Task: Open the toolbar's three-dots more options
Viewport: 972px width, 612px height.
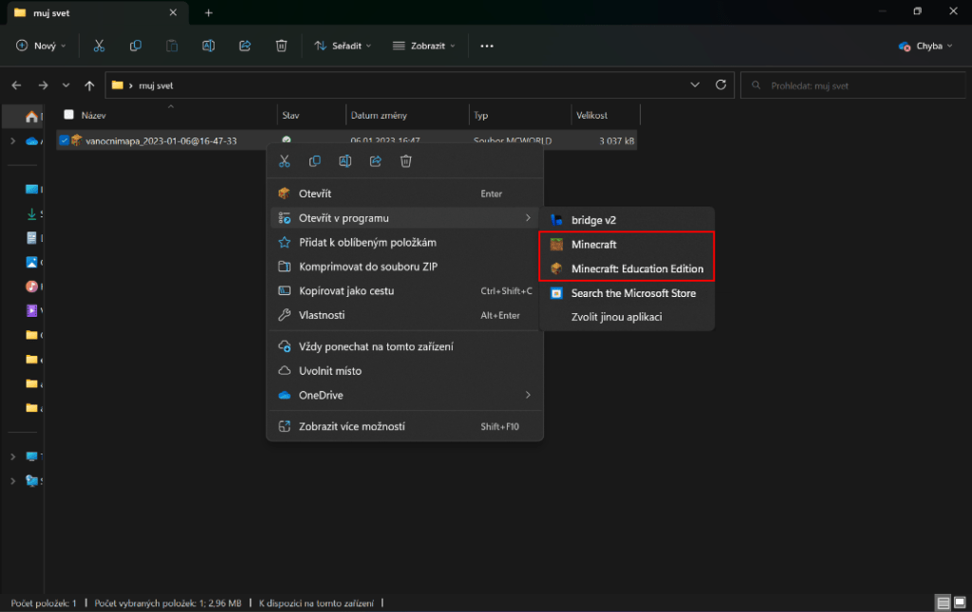Action: click(x=487, y=46)
